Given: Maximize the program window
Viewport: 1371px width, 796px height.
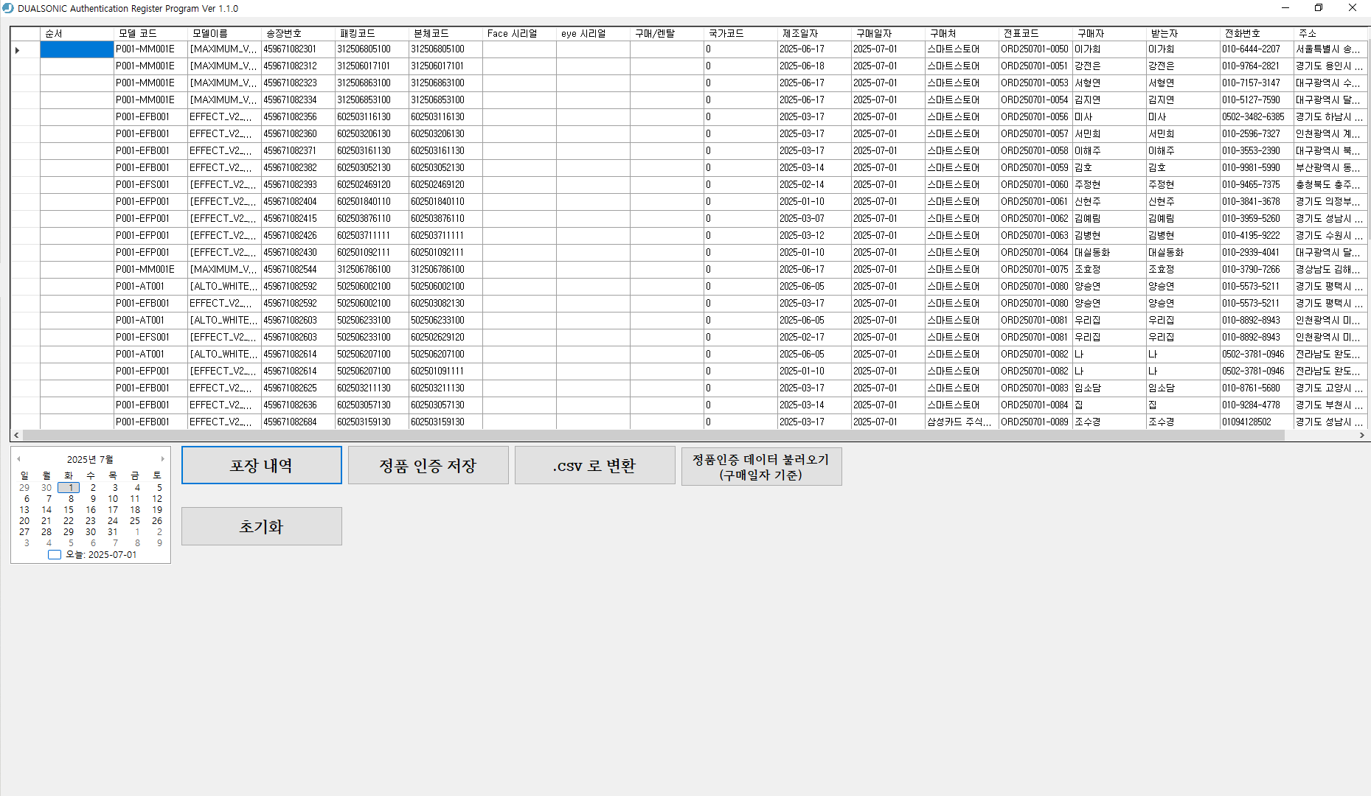Looking at the screenshot, I should click(1319, 8).
